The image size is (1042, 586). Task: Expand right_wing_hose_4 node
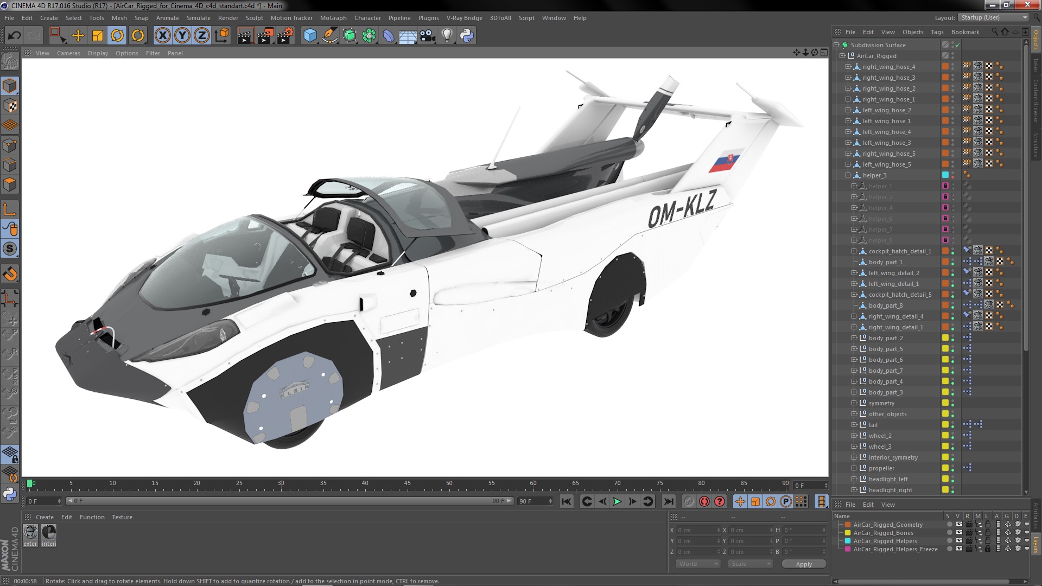coord(848,67)
